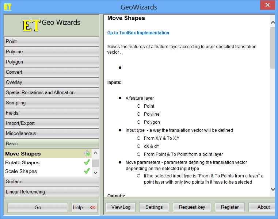Open the About dialog
The image size is (278, 219).
point(262,207)
